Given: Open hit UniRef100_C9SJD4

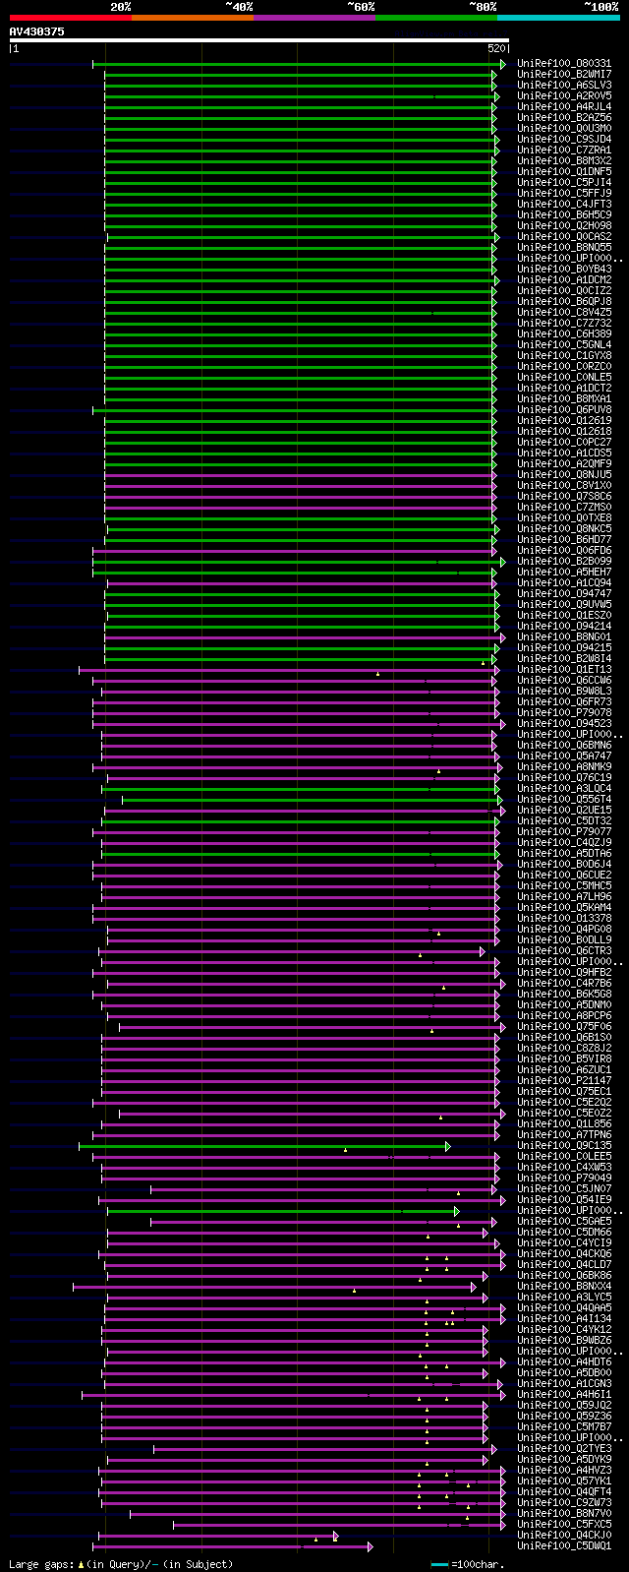Looking at the screenshot, I should (x=564, y=140).
